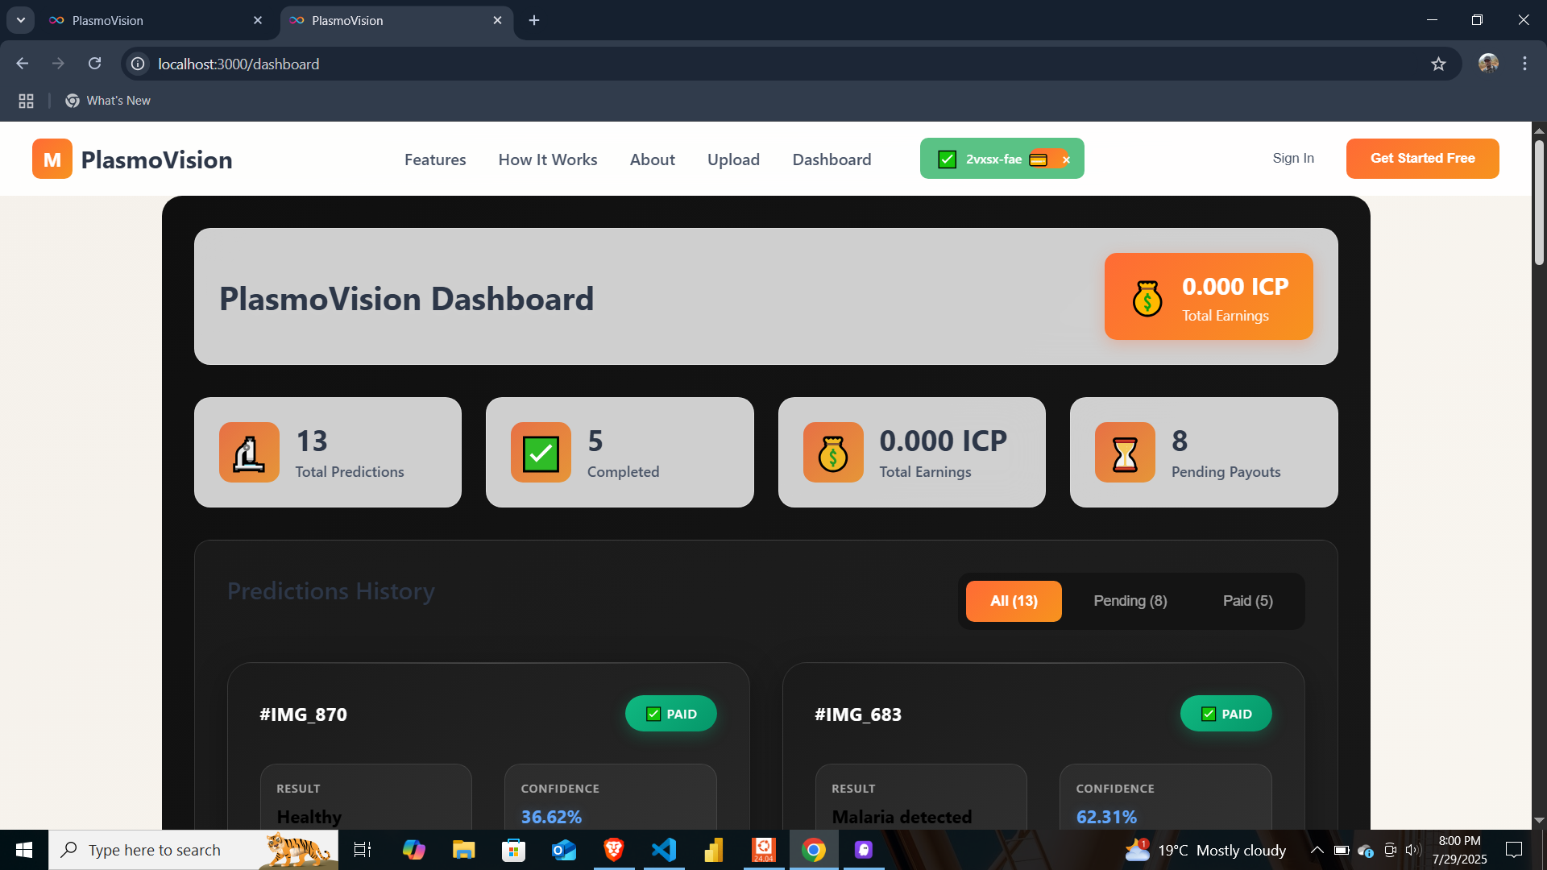The image size is (1547, 870).
Task: Disconnect wallet using the x on badge
Action: point(1066,159)
